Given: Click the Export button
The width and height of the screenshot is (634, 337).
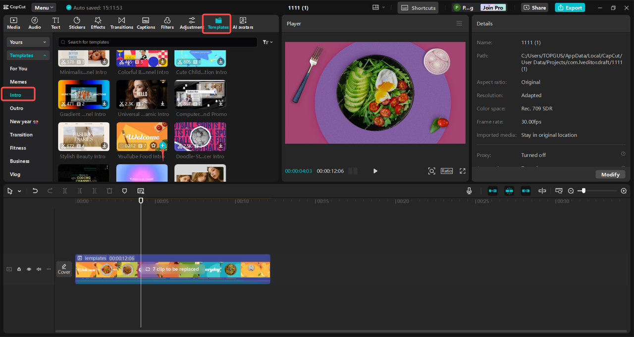Looking at the screenshot, I should [x=570, y=7].
